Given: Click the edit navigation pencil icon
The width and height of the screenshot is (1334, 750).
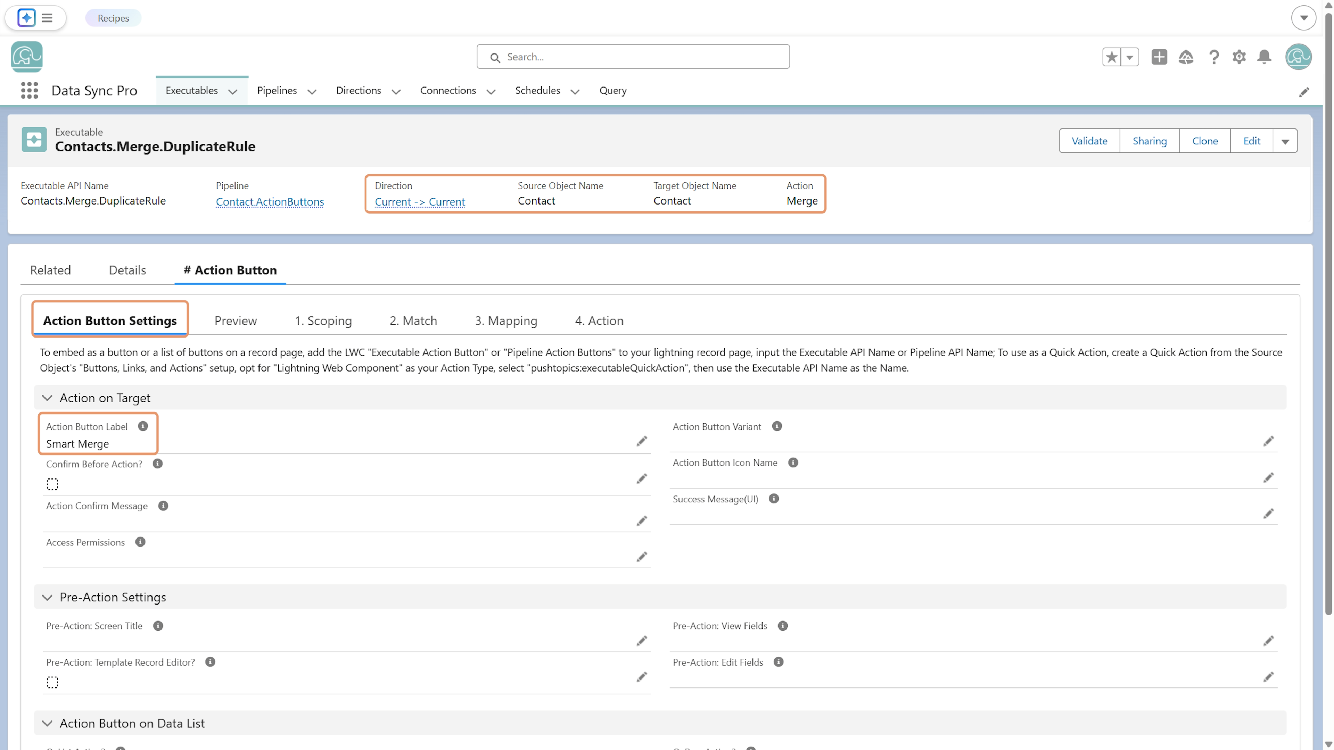Looking at the screenshot, I should (x=1304, y=92).
